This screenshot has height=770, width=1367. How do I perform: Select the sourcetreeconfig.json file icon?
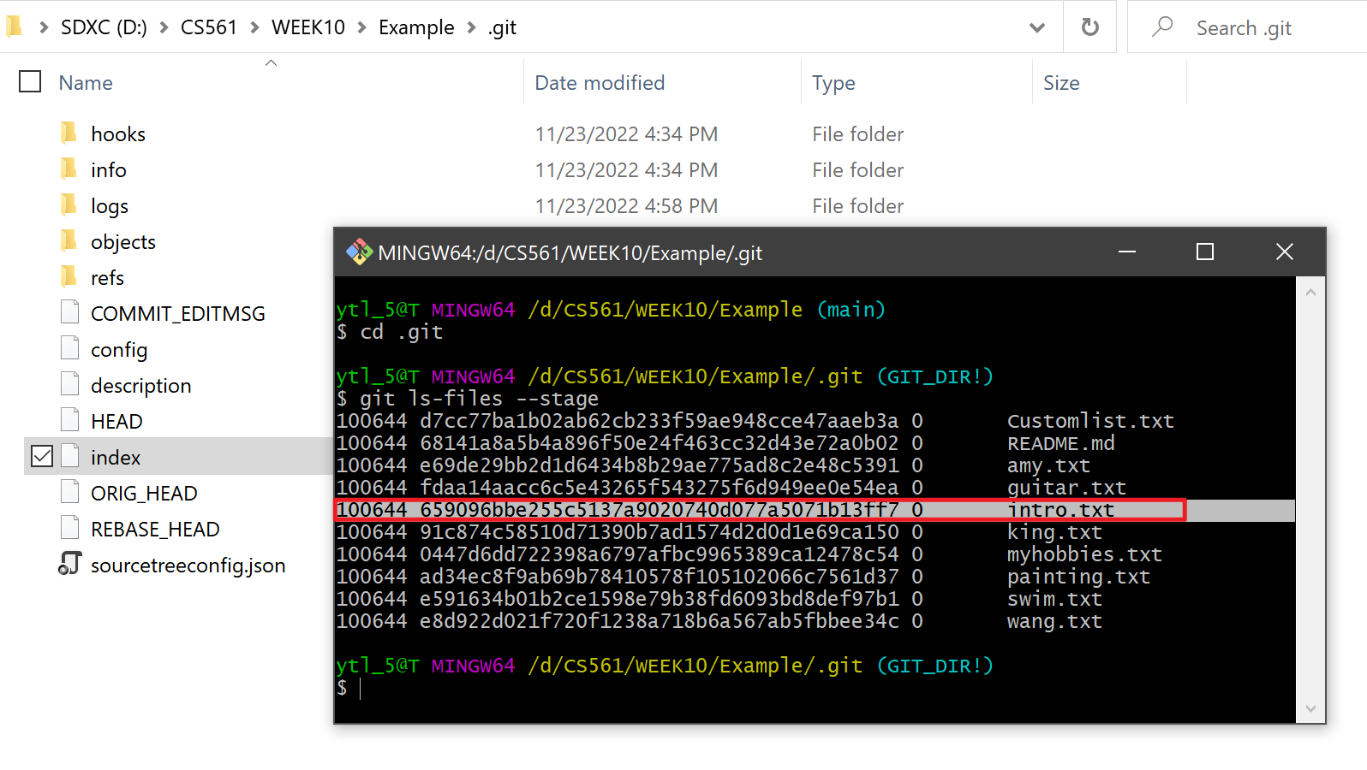[69, 564]
